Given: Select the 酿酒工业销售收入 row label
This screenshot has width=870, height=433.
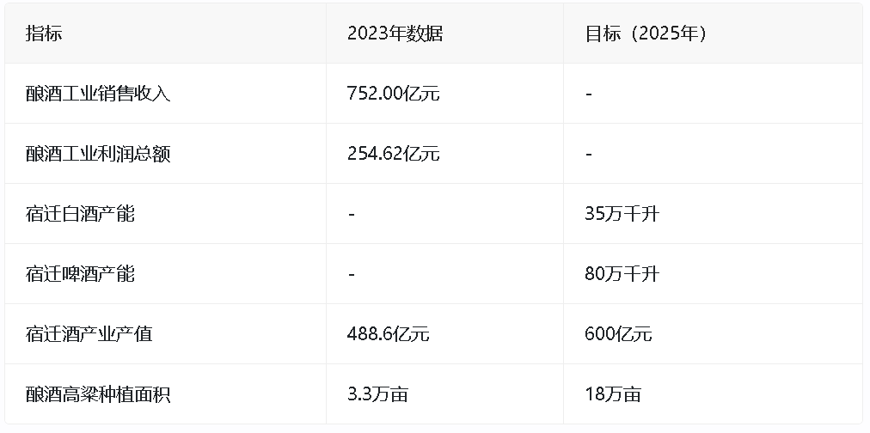Looking at the screenshot, I should coord(98,94).
